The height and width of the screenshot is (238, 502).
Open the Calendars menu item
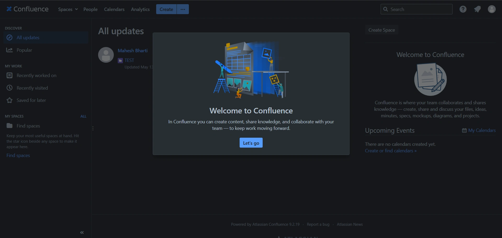pos(114,9)
